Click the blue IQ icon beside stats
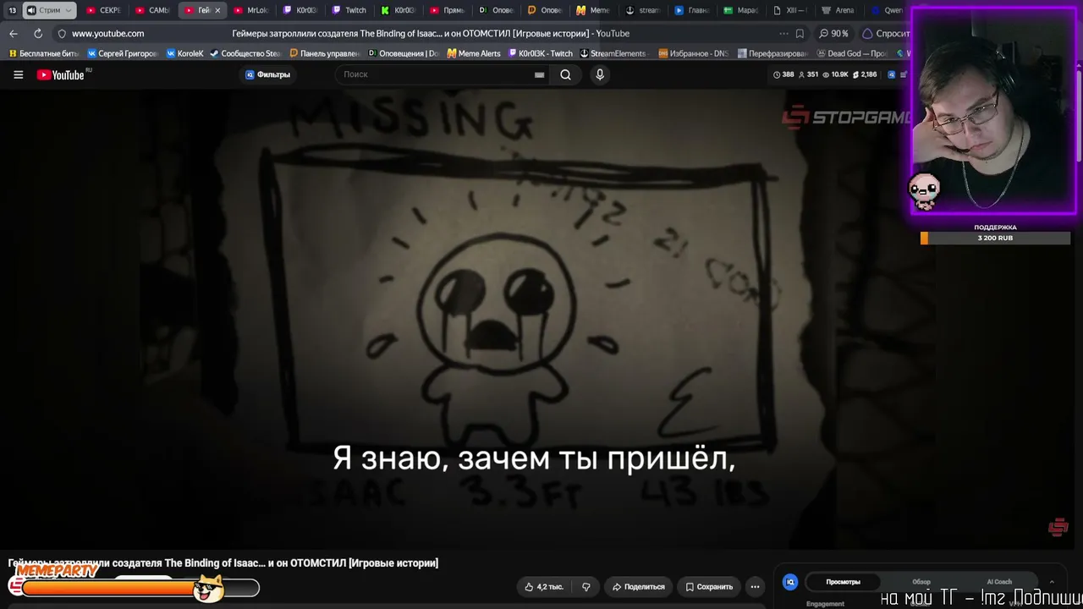 [x=891, y=74]
